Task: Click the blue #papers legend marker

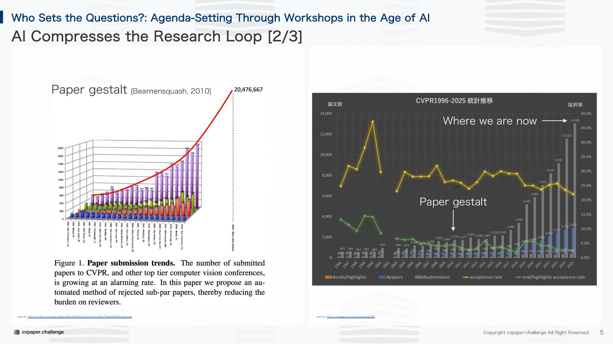Action: pos(382,277)
